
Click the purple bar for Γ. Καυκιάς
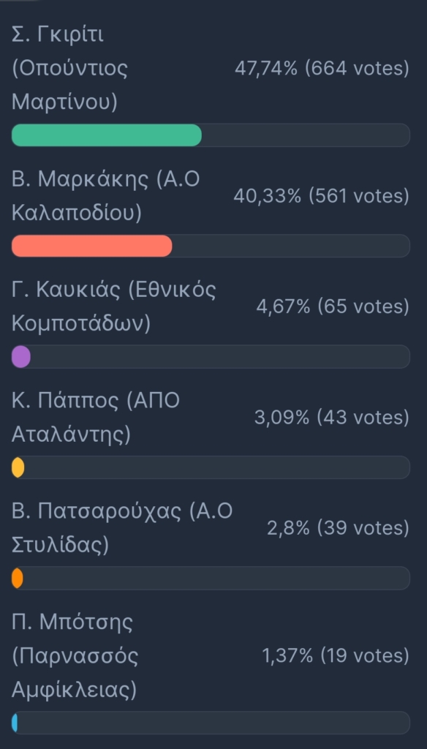tap(21, 357)
